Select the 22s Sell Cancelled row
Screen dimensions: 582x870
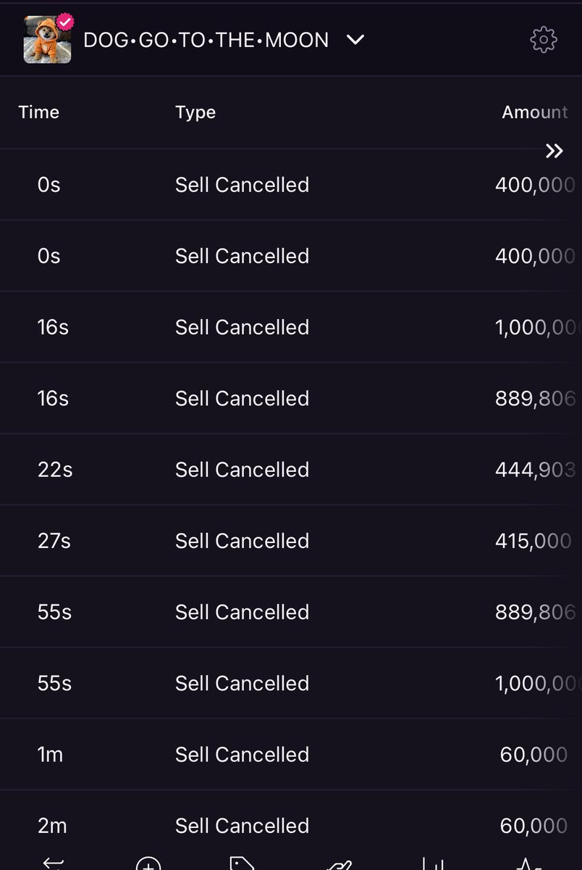[291, 469]
